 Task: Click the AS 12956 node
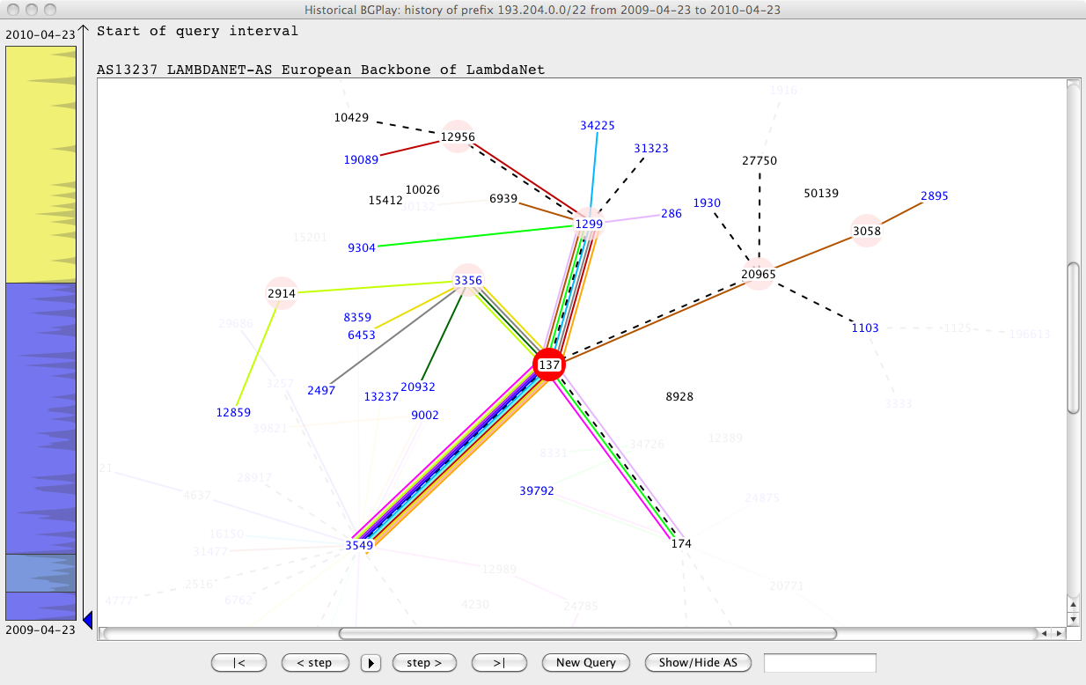(458, 136)
